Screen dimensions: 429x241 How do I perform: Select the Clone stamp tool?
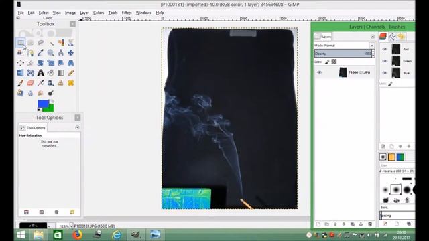click(61, 83)
